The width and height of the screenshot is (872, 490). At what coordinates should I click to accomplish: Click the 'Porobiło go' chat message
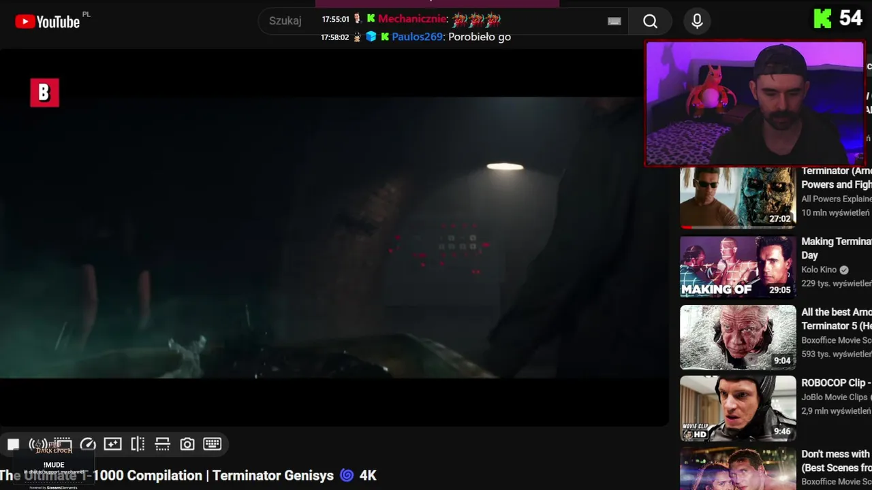(x=480, y=37)
